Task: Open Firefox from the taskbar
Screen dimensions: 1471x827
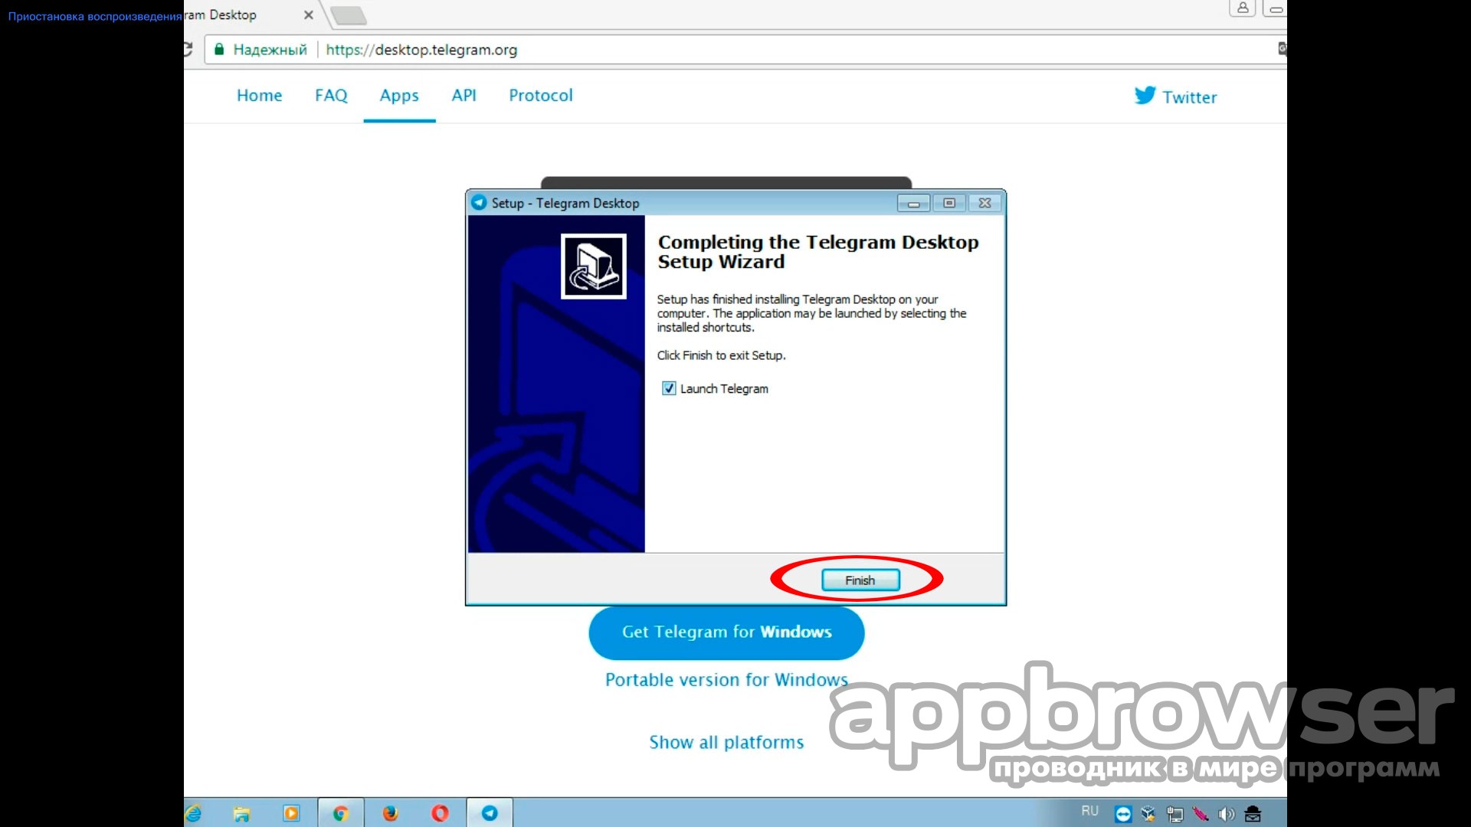Action: point(390,813)
